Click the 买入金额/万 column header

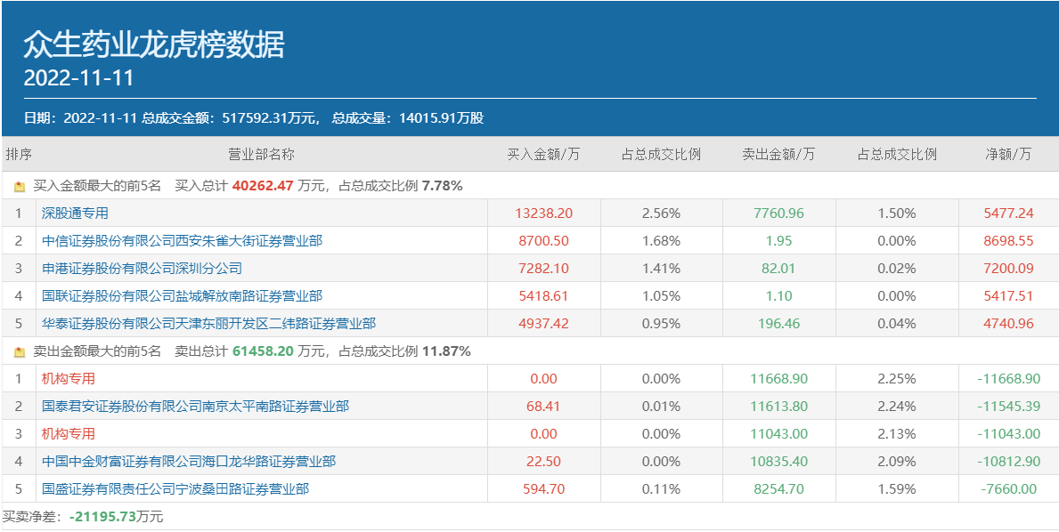pyautogui.click(x=543, y=154)
